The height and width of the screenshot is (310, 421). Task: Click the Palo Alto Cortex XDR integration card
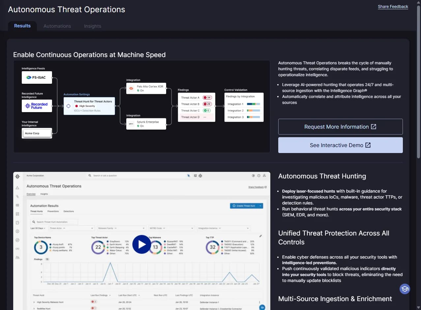tap(146, 88)
